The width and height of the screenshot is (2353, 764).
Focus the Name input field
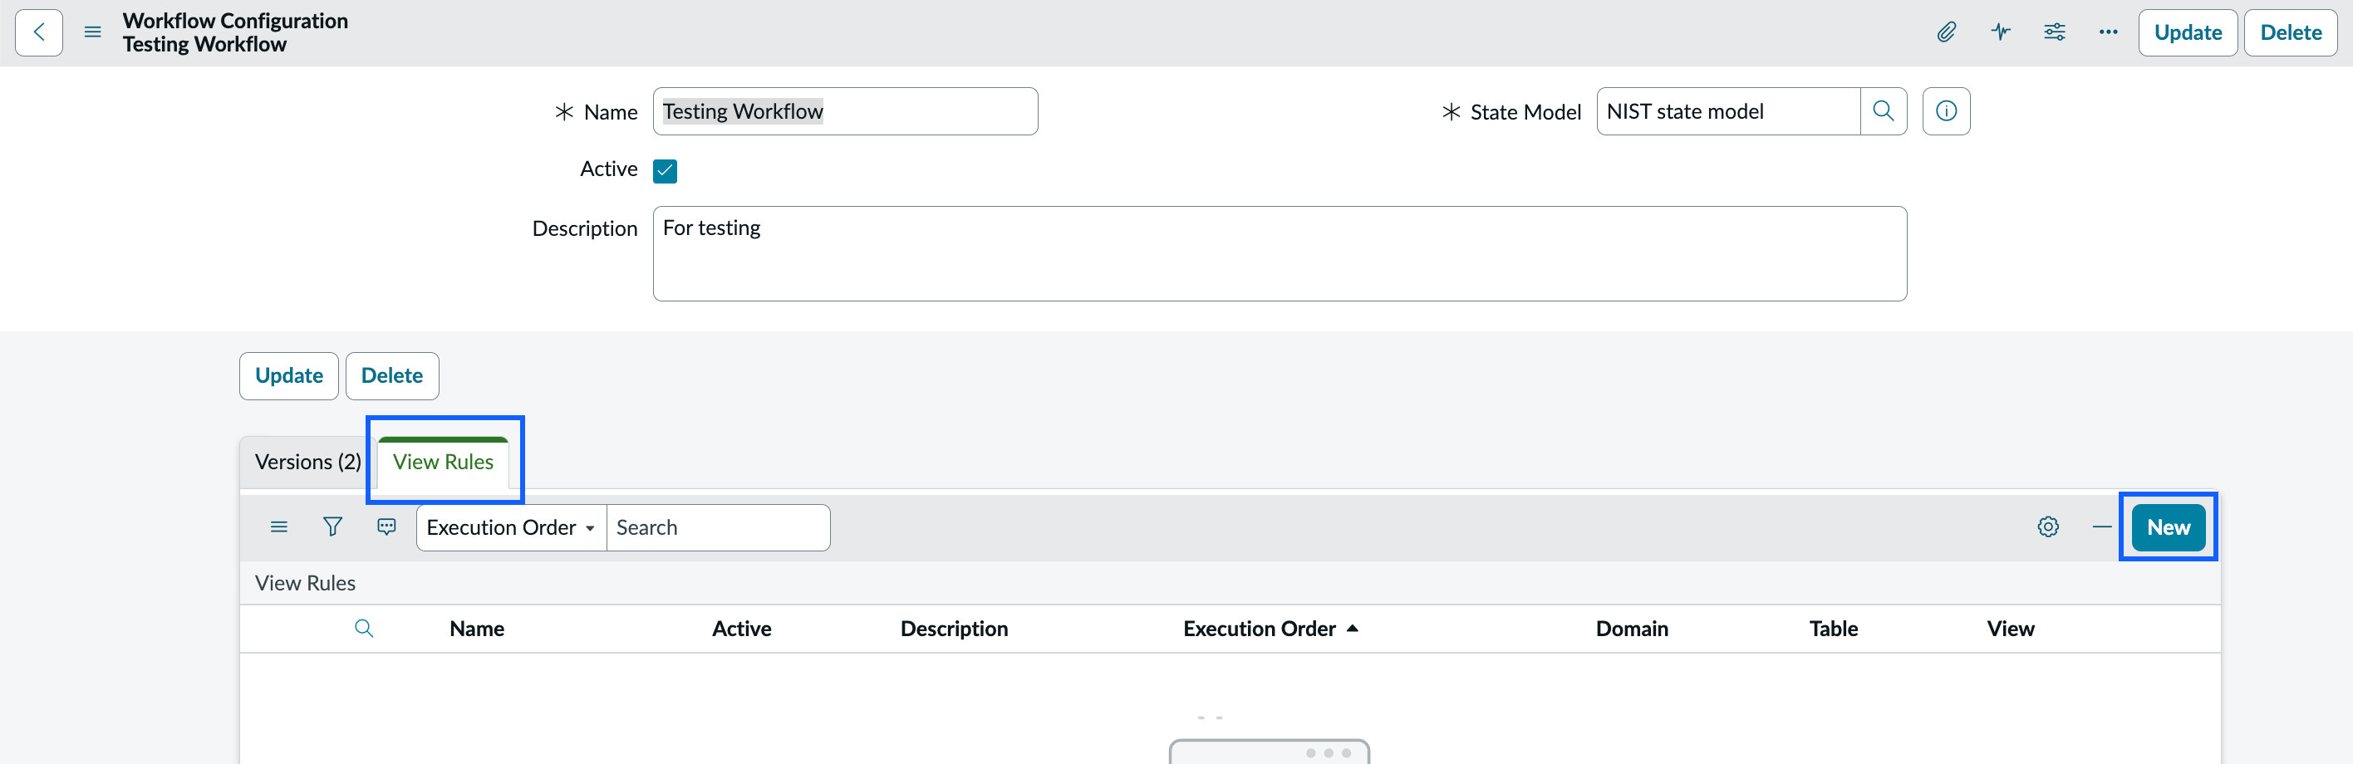coord(845,111)
